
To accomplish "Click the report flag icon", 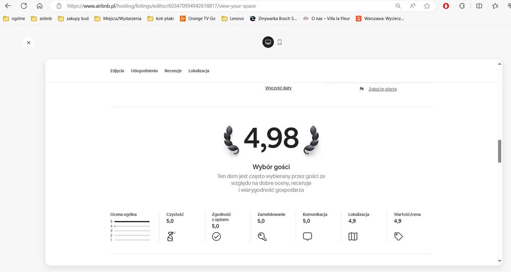I will tap(362, 89).
